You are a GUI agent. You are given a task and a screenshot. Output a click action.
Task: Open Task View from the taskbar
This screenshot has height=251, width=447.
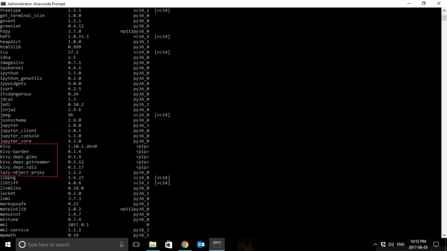coord(136,245)
